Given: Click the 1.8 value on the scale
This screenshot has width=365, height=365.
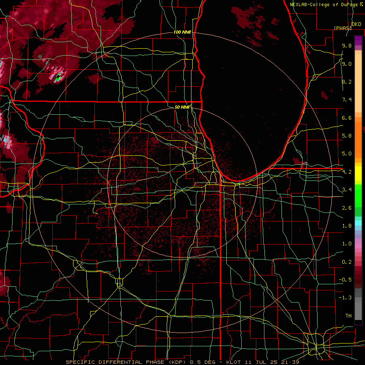Looking at the screenshot, I should coord(347,226).
